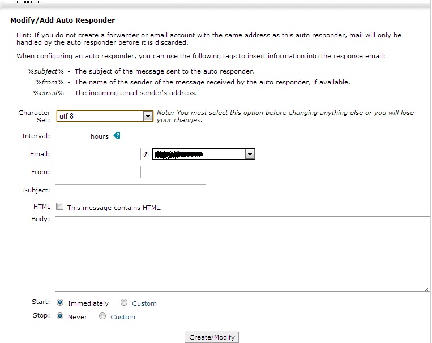Choose the Stop Custom radio button
The height and width of the screenshot is (343, 432).
tap(102, 316)
